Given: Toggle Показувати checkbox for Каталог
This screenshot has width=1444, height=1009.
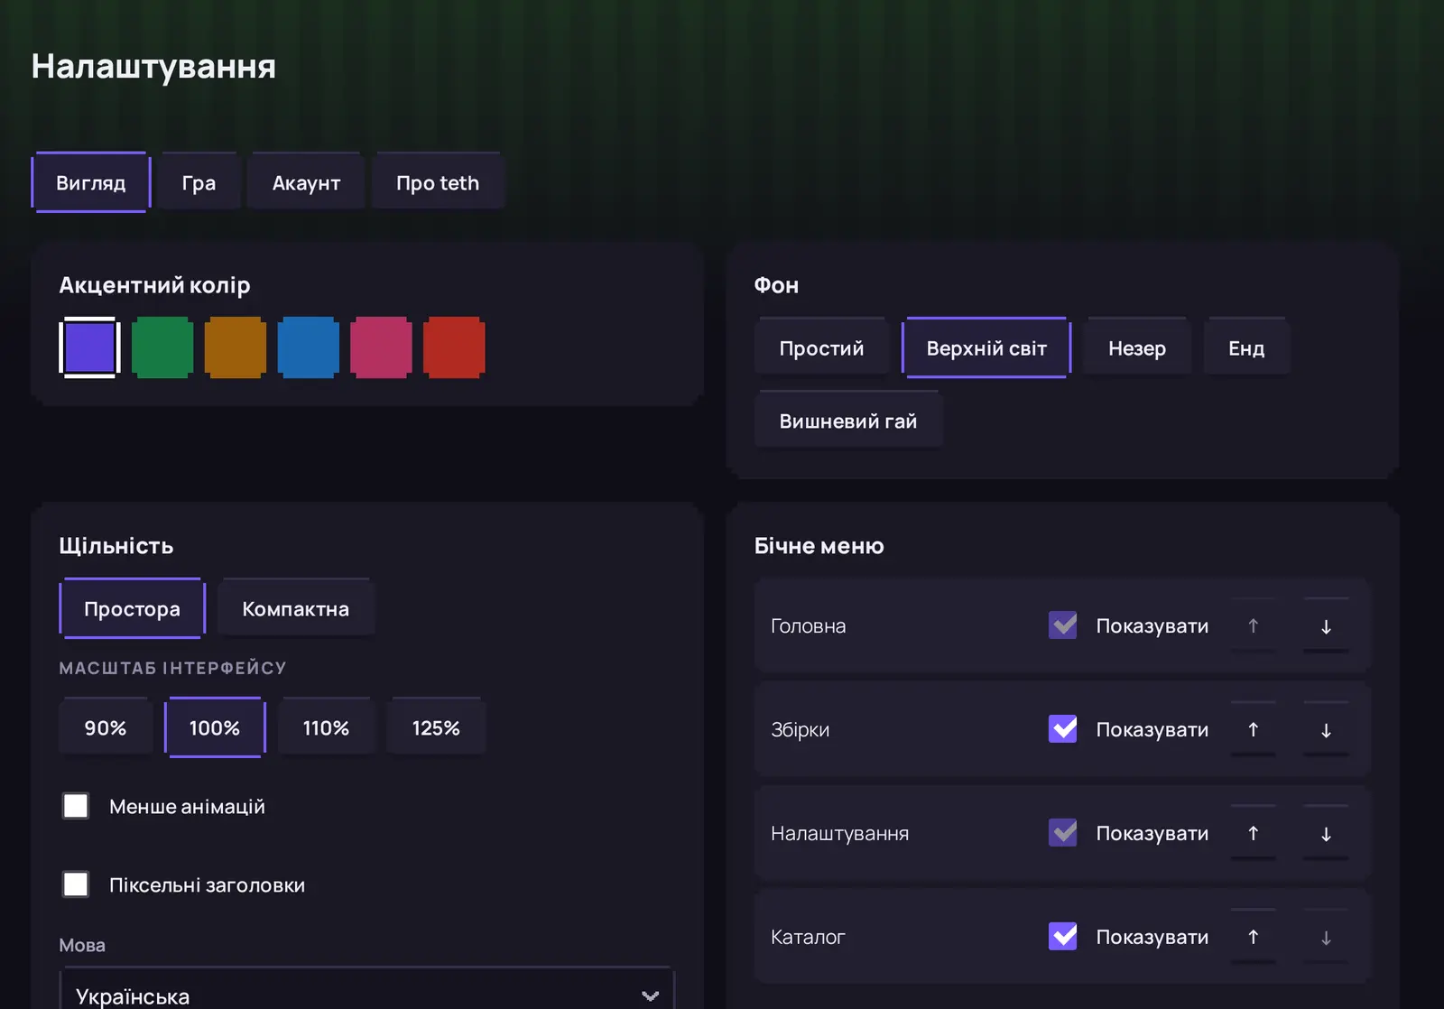Looking at the screenshot, I should (1063, 936).
